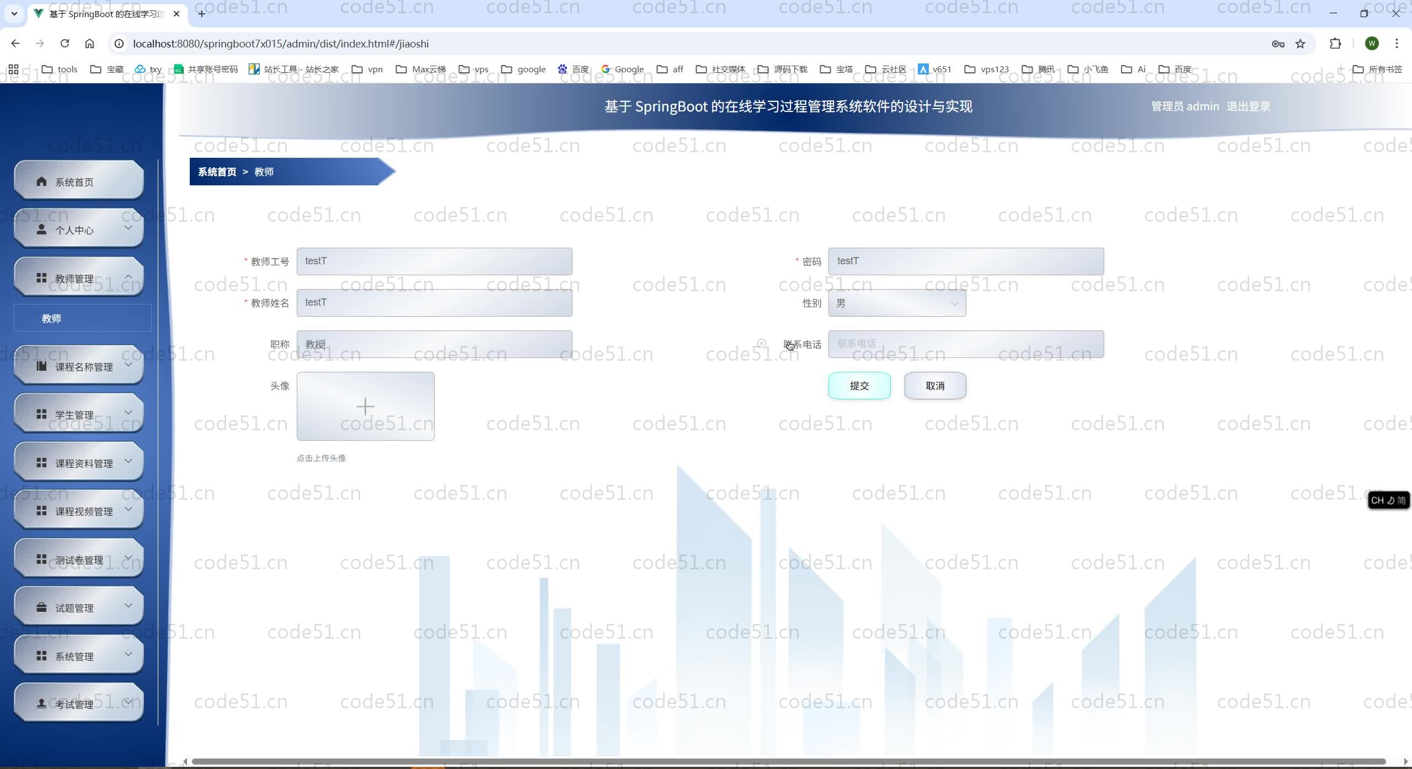This screenshot has width=1412, height=769.
Task: Focus the 联系电话 input field
Action: coord(966,344)
